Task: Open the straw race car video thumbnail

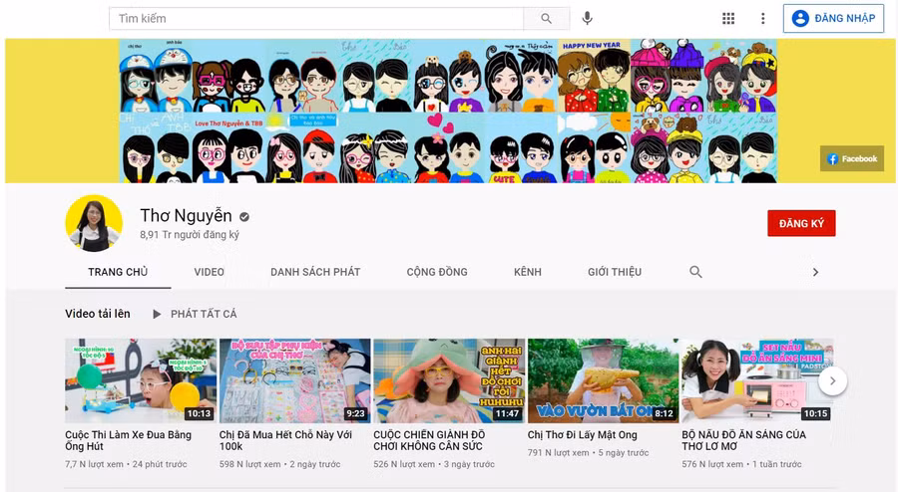Action: (x=141, y=380)
